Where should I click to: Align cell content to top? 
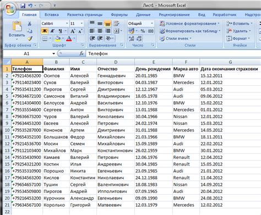pyautogui.click(x=92, y=24)
